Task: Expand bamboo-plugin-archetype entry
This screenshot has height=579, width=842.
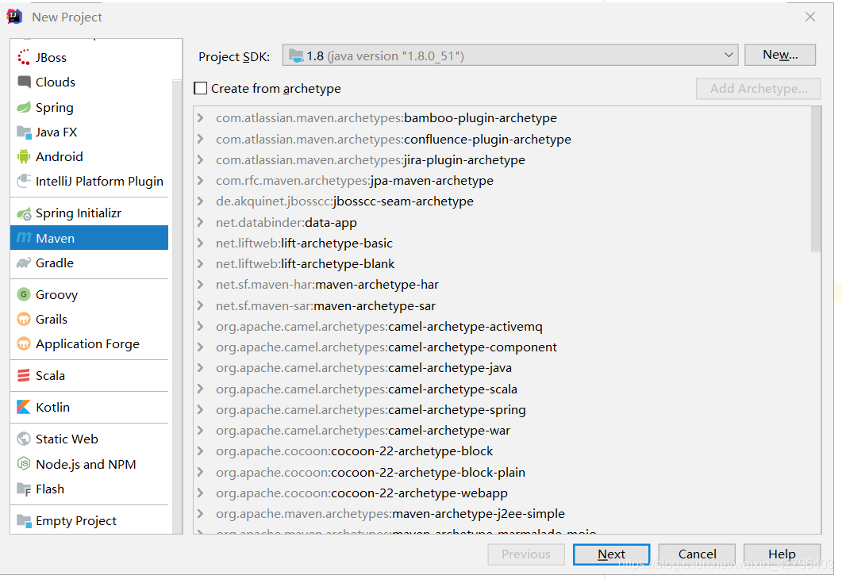Action: [x=200, y=117]
